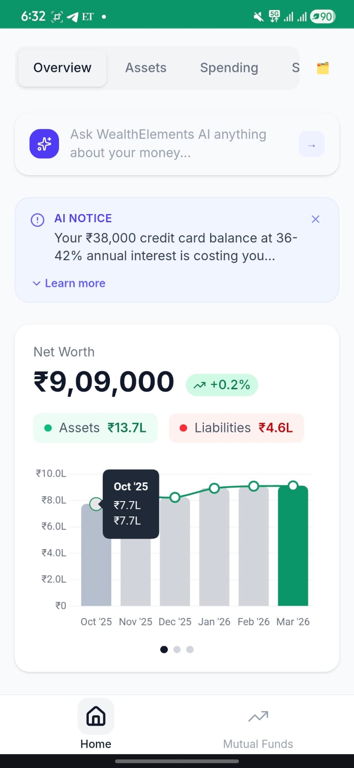The image size is (354, 768).
Task: Tap the green Assets dot indicator
Action: pos(47,428)
